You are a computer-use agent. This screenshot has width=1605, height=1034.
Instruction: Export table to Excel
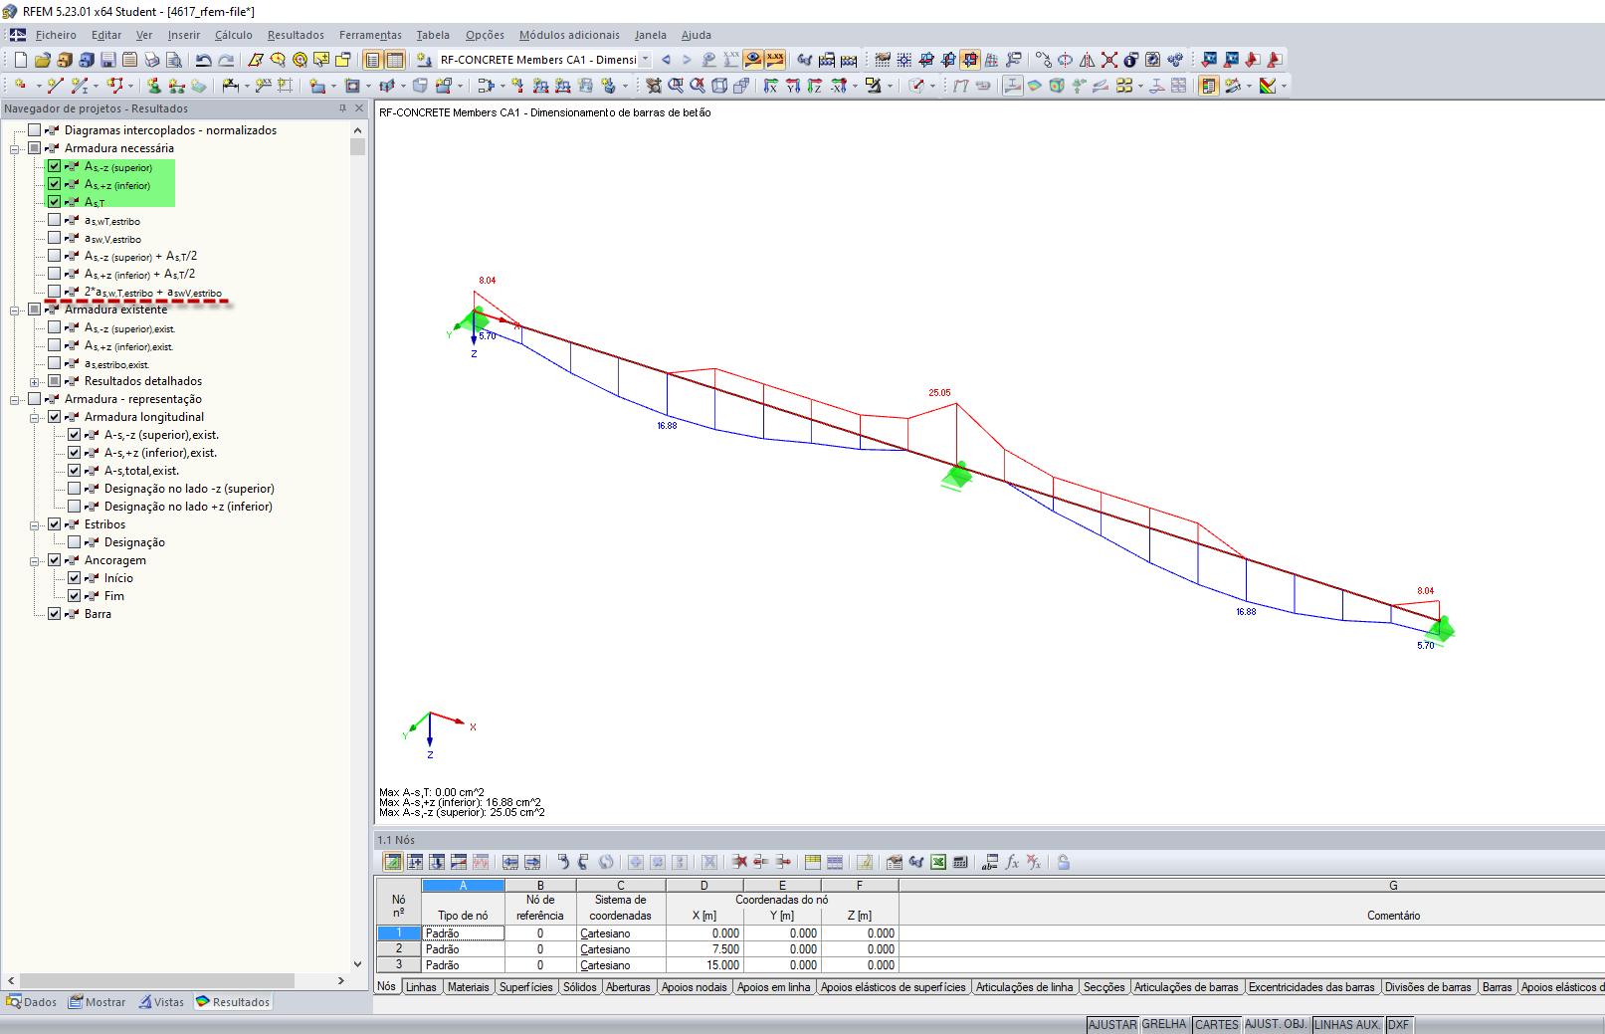click(938, 862)
